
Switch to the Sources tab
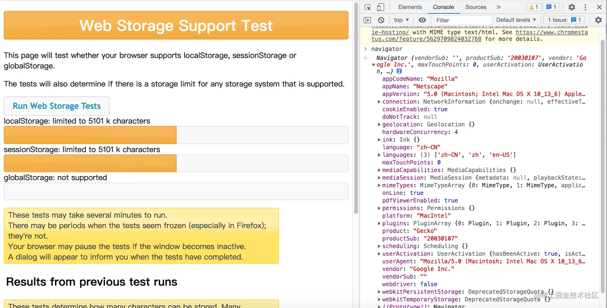click(476, 7)
